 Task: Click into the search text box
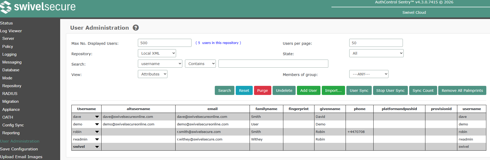point(273,64)
